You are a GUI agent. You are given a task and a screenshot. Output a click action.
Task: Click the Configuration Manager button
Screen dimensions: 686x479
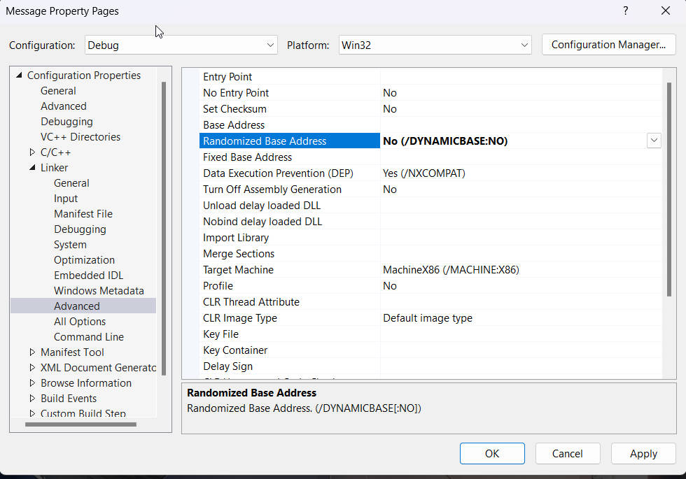(608, 45)
